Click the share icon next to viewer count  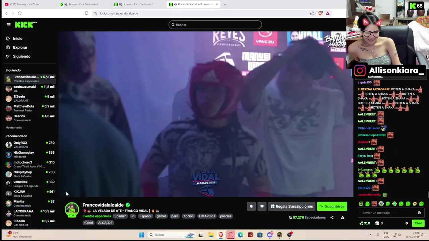[332, 218]
